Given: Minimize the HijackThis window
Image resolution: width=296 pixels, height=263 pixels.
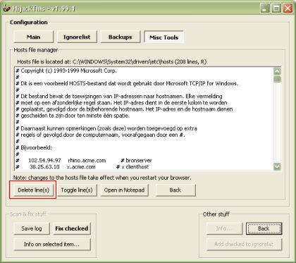Looking at the screenshot, I should click(x=265, y=8).
